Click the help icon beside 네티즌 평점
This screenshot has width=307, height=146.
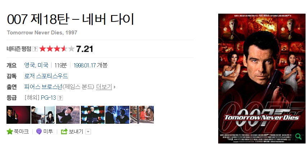(35, 49)
